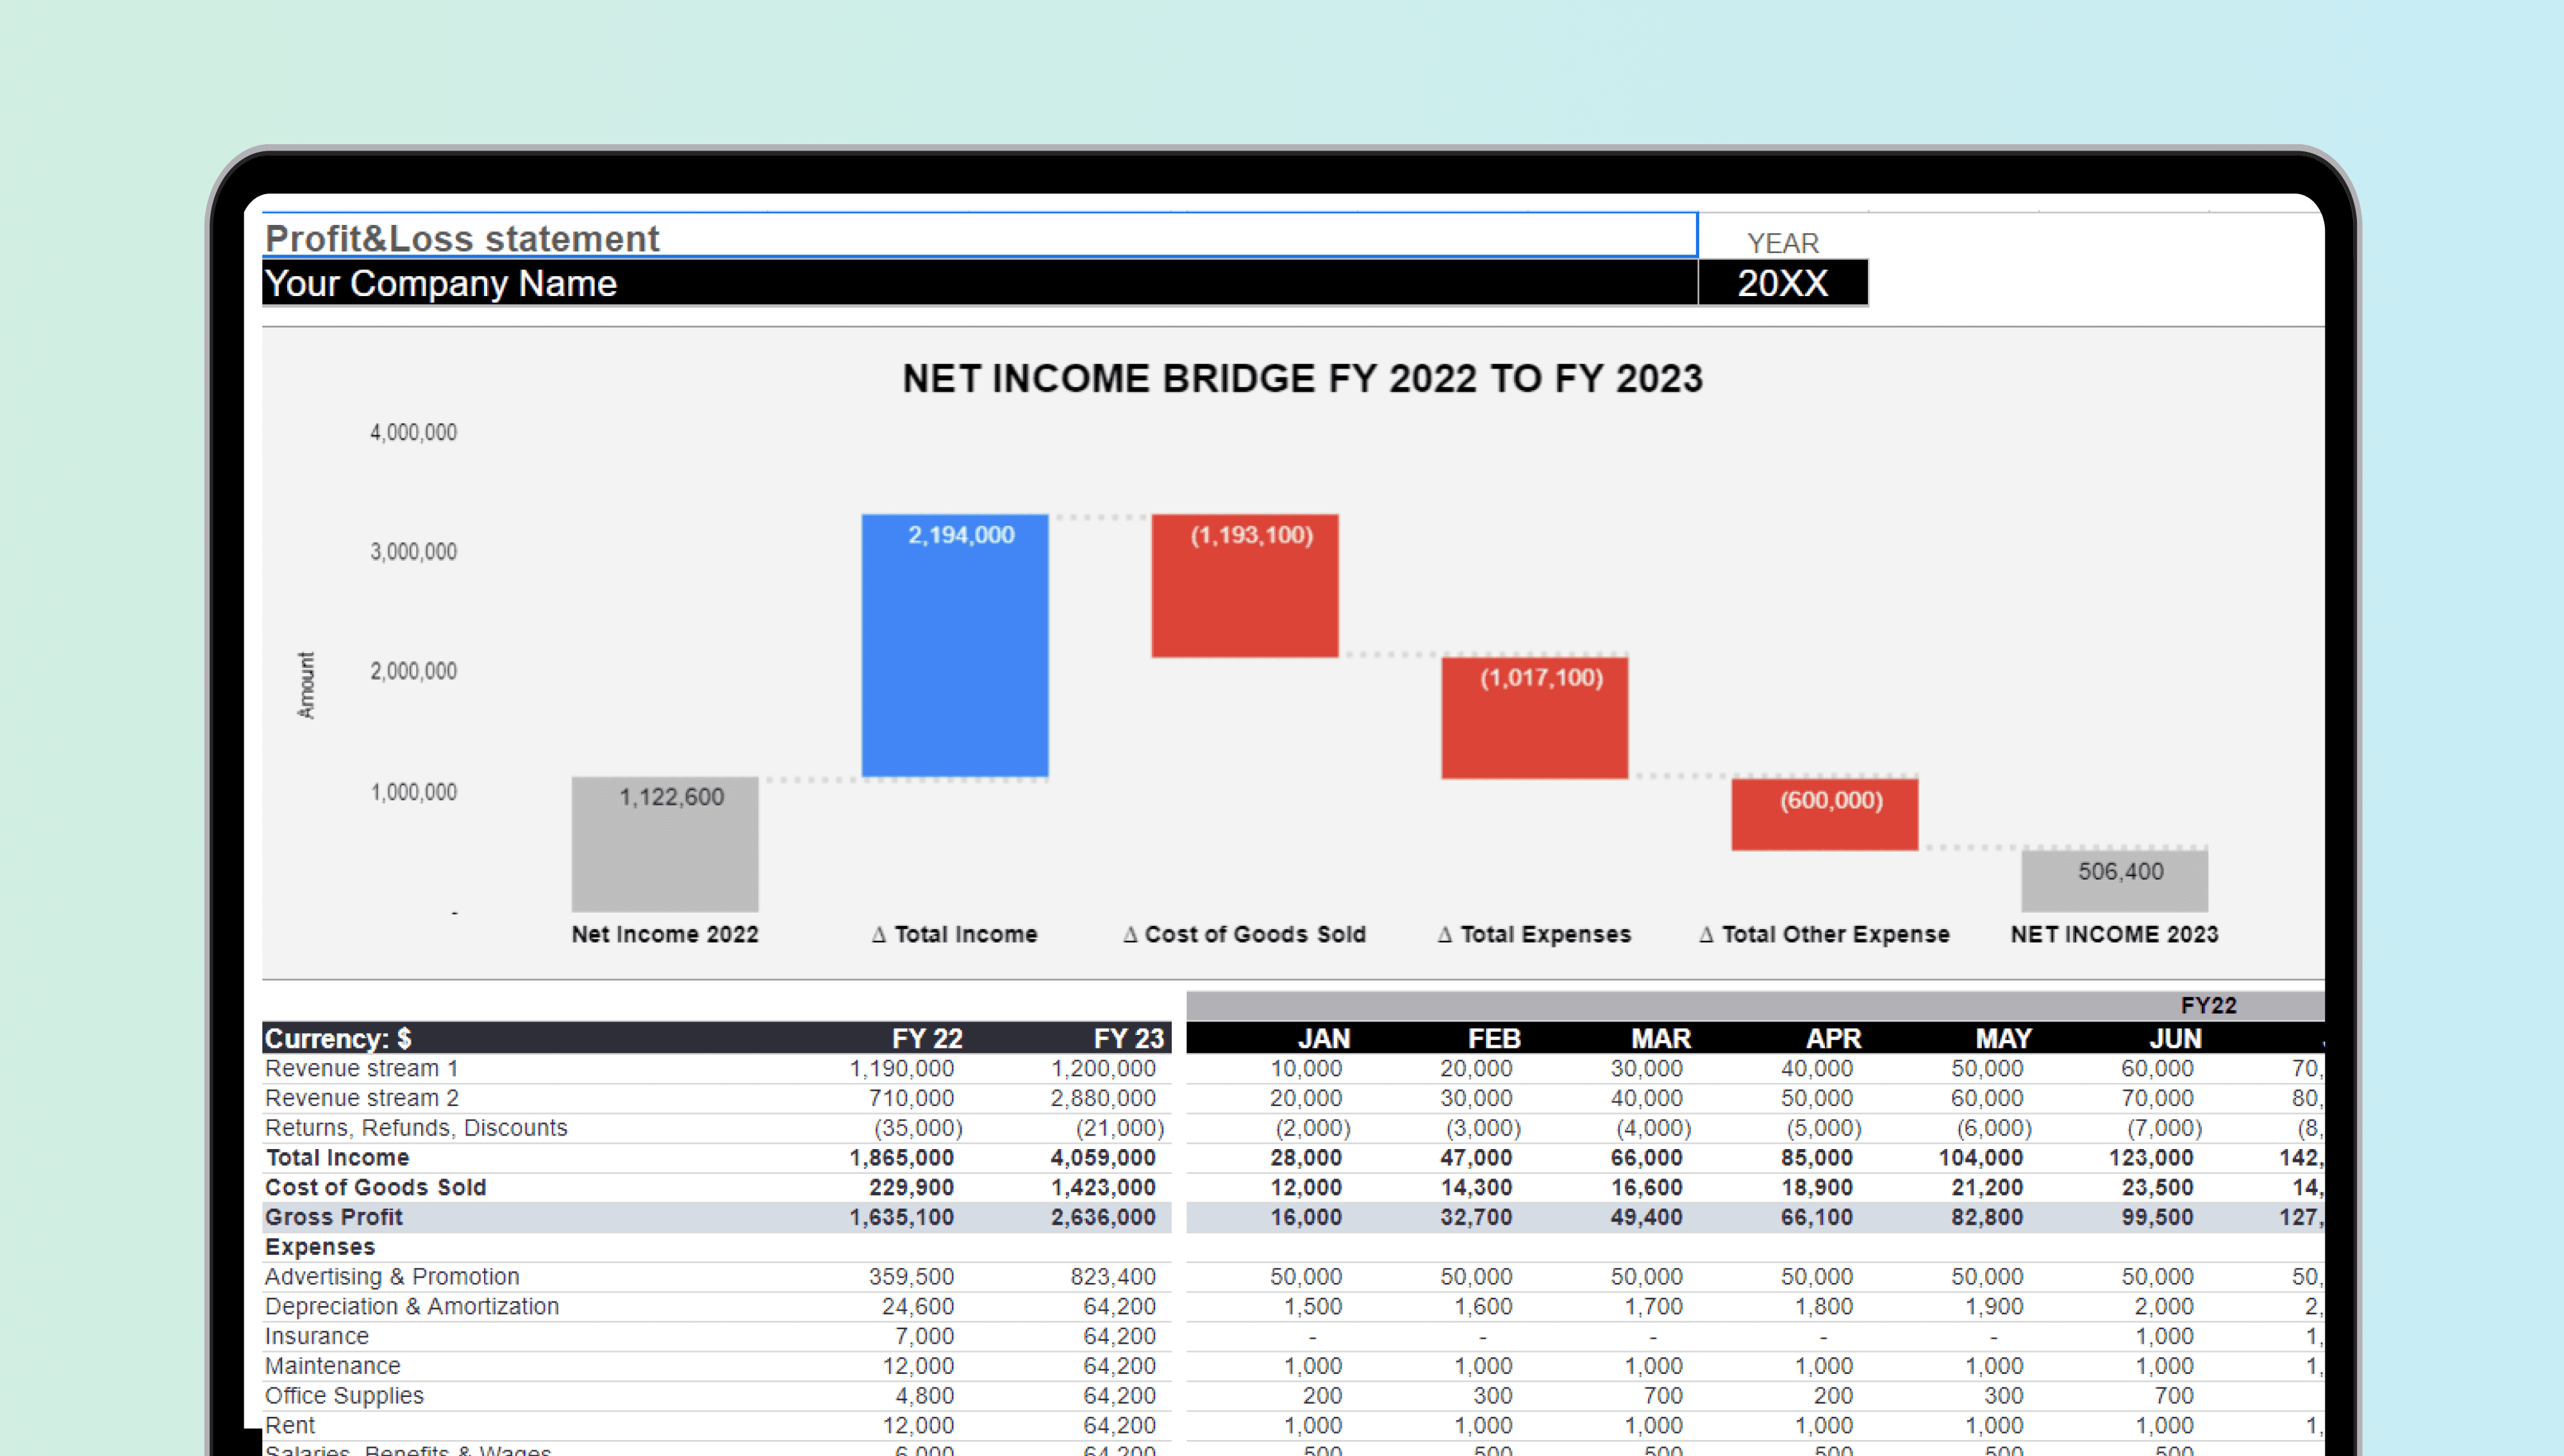Select the 'Profit&Loss statement' title cell
The height and width of the screenshot is (1456, 2564).
click(x=979, y=236)
